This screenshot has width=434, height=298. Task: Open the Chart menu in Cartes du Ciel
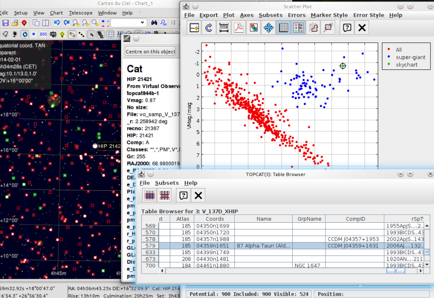[x=56, y=13]
